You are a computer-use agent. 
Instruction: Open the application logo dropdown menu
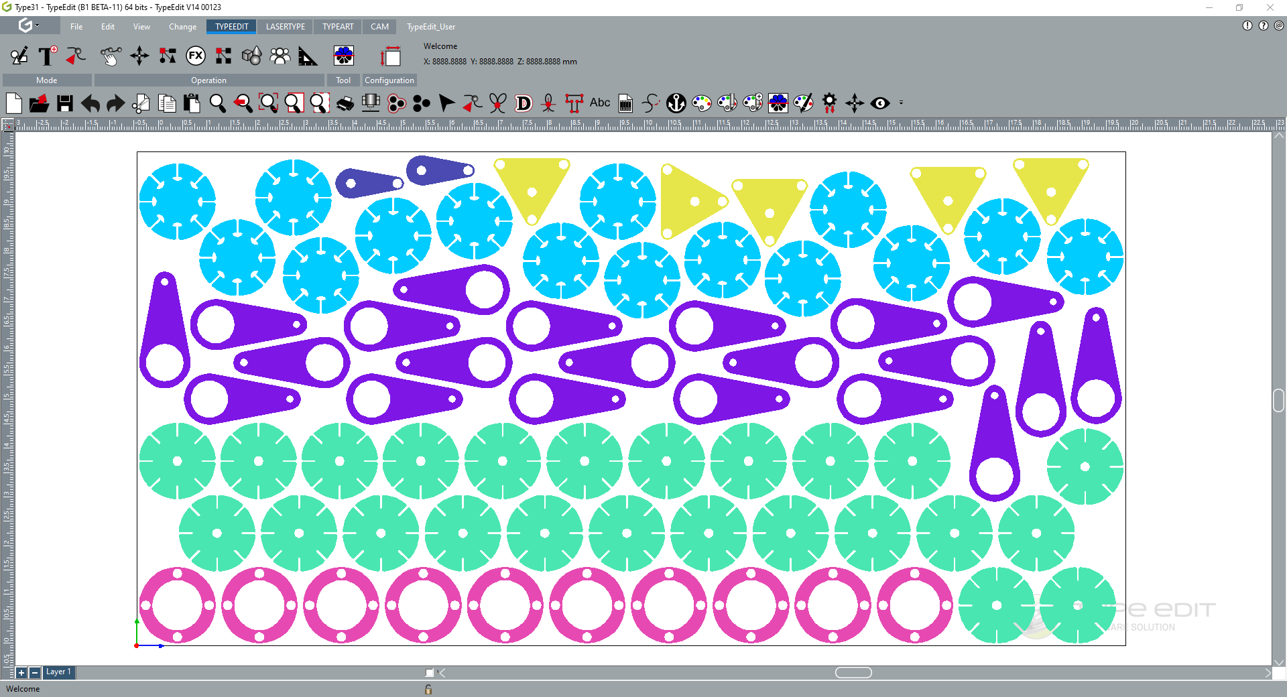pos(28,26)
